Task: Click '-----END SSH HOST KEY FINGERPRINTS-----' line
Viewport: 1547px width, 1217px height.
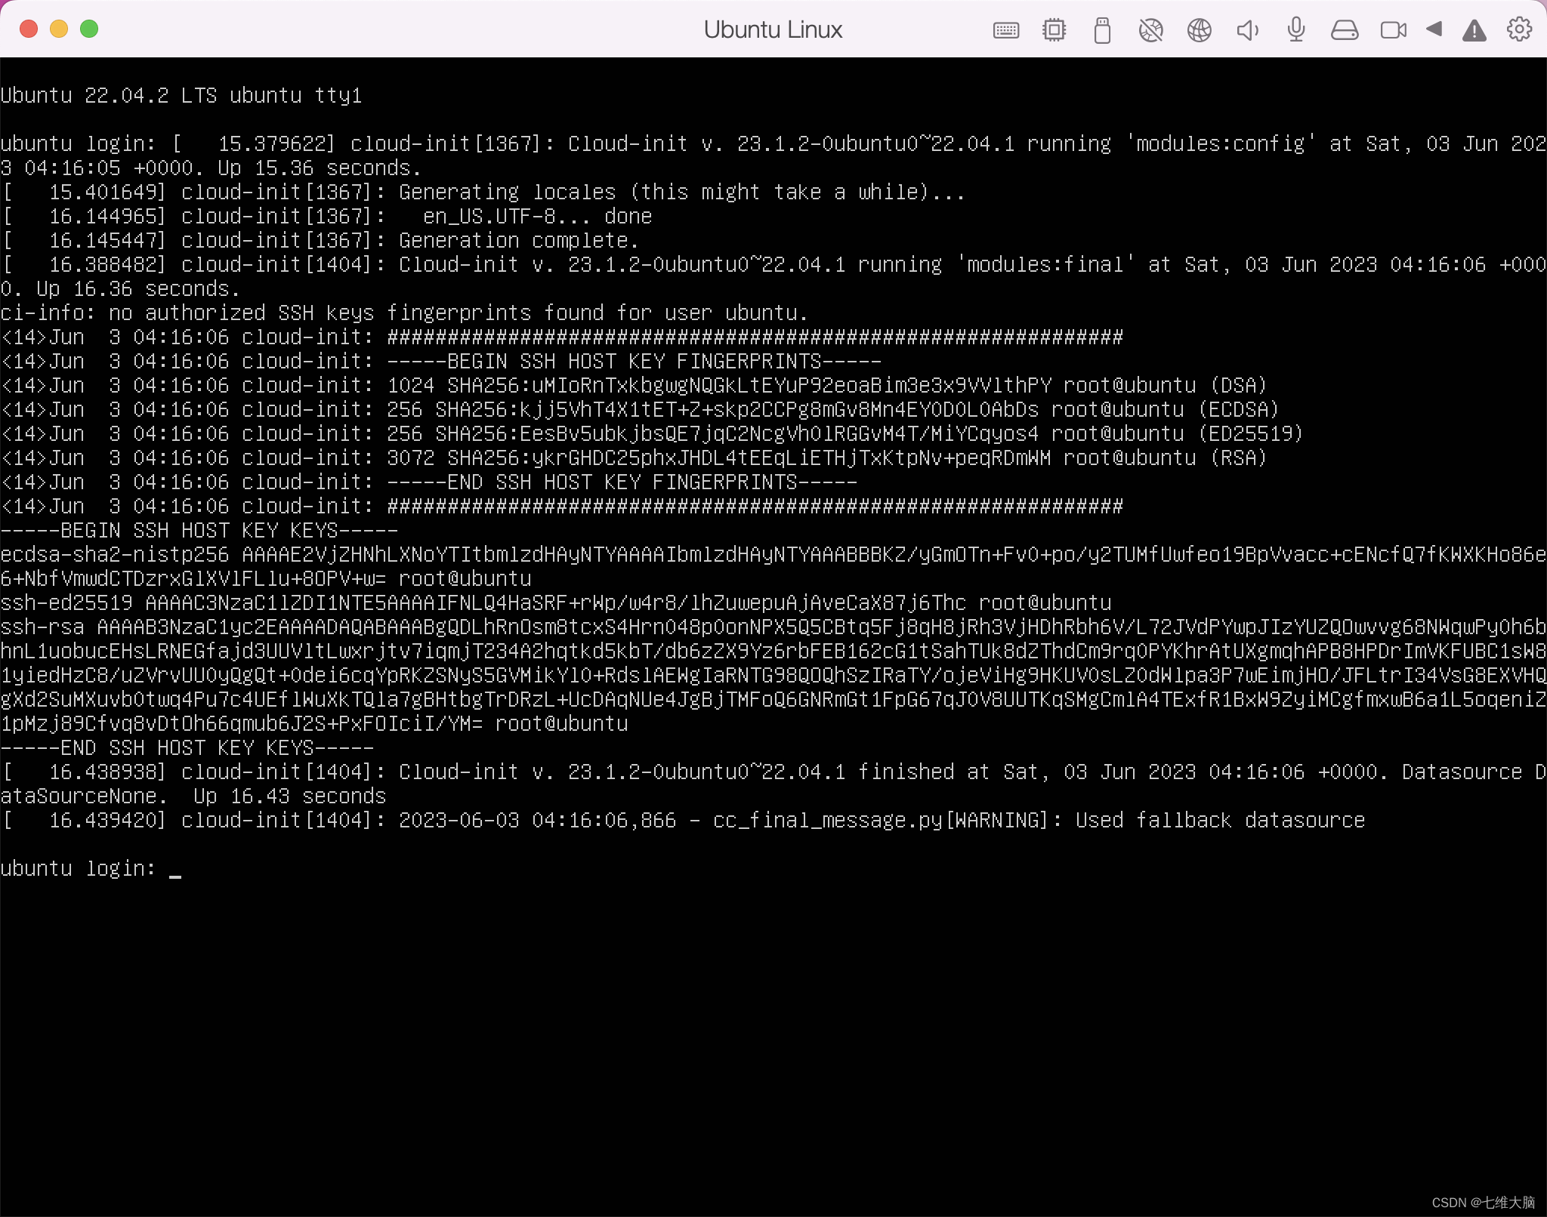Action: click(429, 482)
